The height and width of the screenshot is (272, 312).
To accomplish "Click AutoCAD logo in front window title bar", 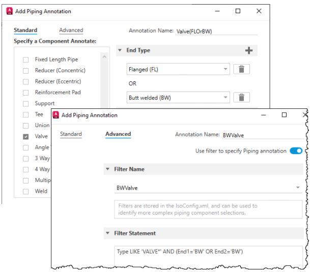I will 55,115.
